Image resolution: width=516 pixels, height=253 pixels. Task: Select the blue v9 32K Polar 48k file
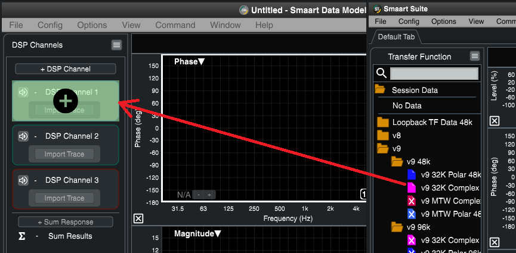(x=412, y=174)
